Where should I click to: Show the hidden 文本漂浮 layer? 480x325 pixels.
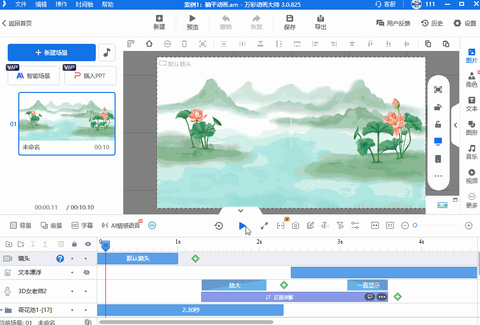(87, 273)
